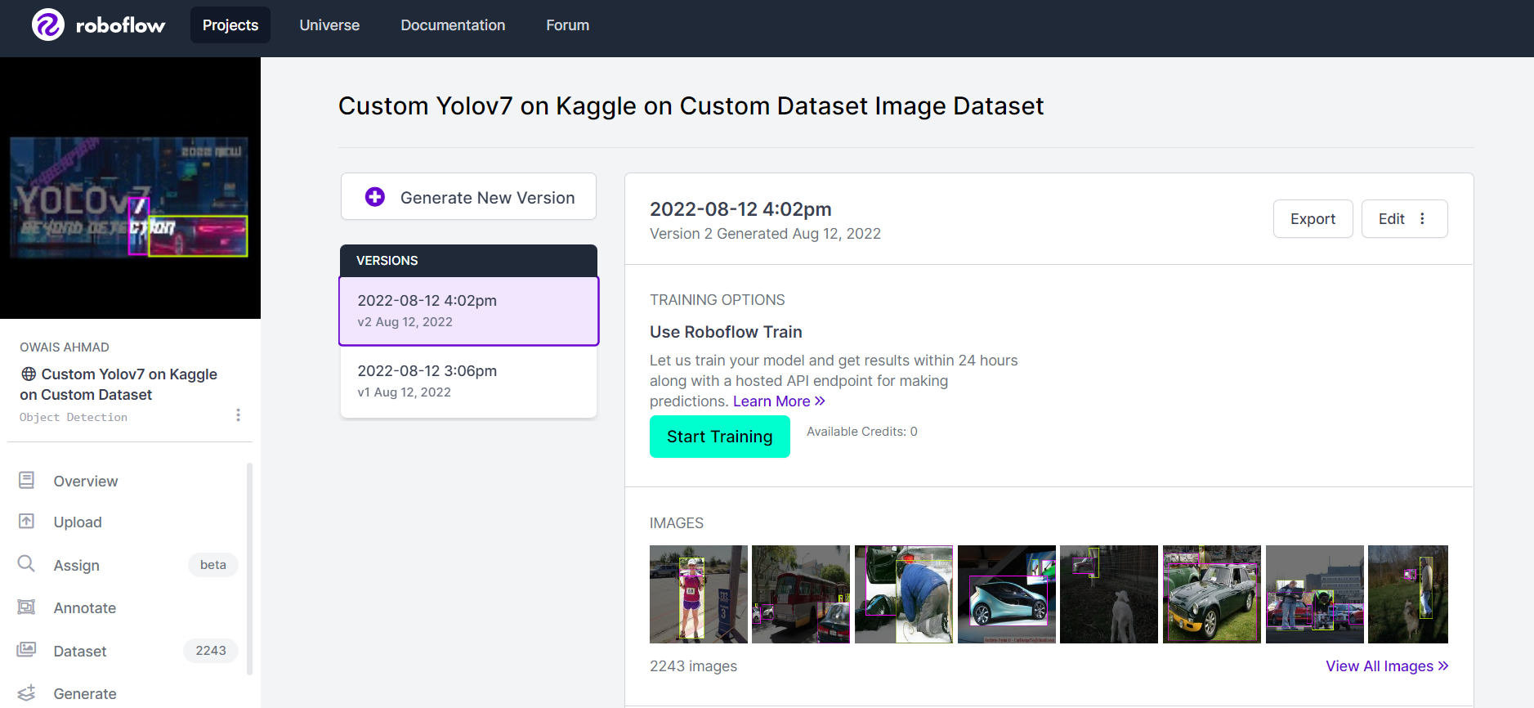Click Version 2 Generated Aug 12, 2022 text
Screen dimensions: 1534x708
point(765,234)
